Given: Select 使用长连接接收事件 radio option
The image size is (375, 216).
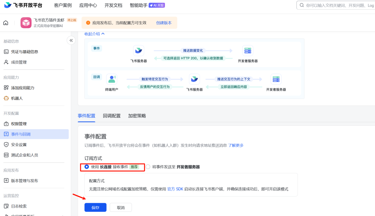Looking at the screenshot, I should [x=86, y=167].
